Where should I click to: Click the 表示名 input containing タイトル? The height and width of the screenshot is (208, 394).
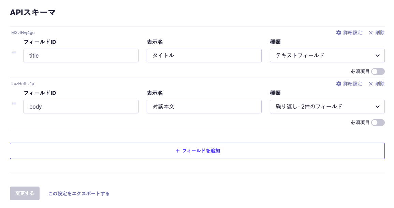(x=204, y=55)
